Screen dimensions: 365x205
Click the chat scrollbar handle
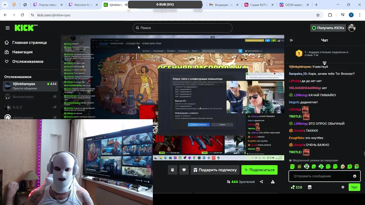point(364,154)
